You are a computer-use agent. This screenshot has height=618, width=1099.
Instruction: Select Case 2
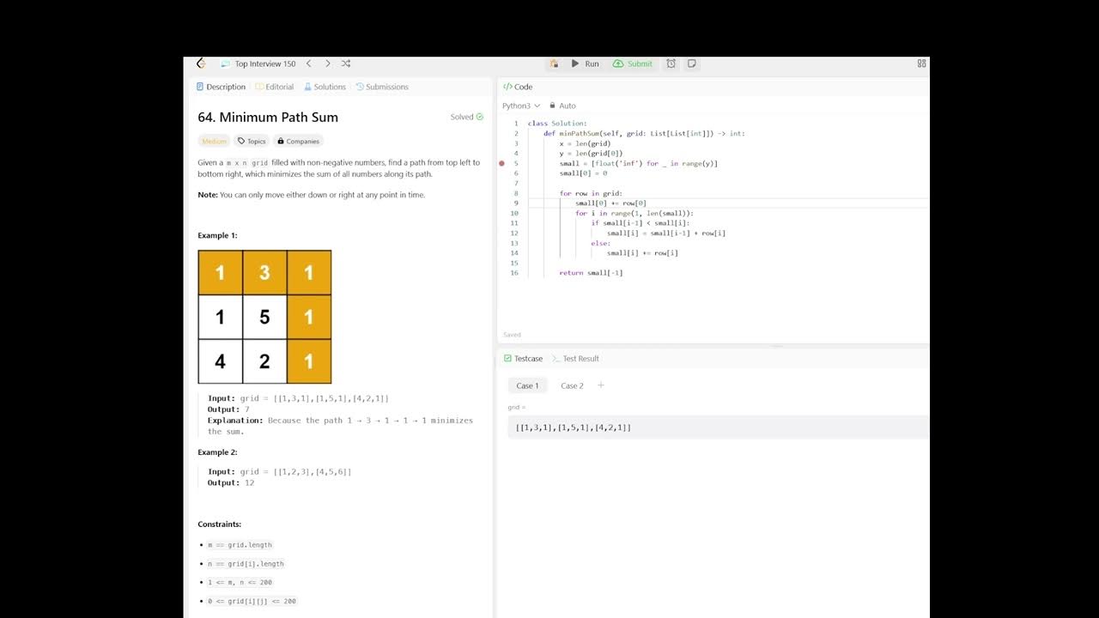[x=572, y=385]
